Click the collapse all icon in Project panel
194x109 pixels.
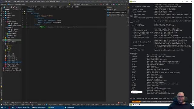pos(16,7)
